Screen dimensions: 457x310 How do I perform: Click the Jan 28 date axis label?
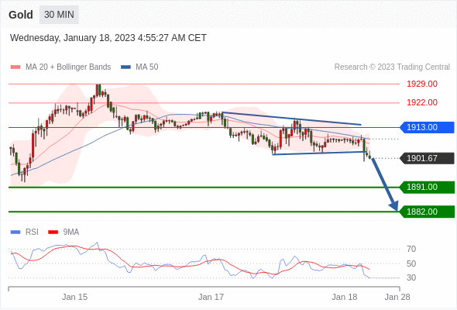pos(397,297)
